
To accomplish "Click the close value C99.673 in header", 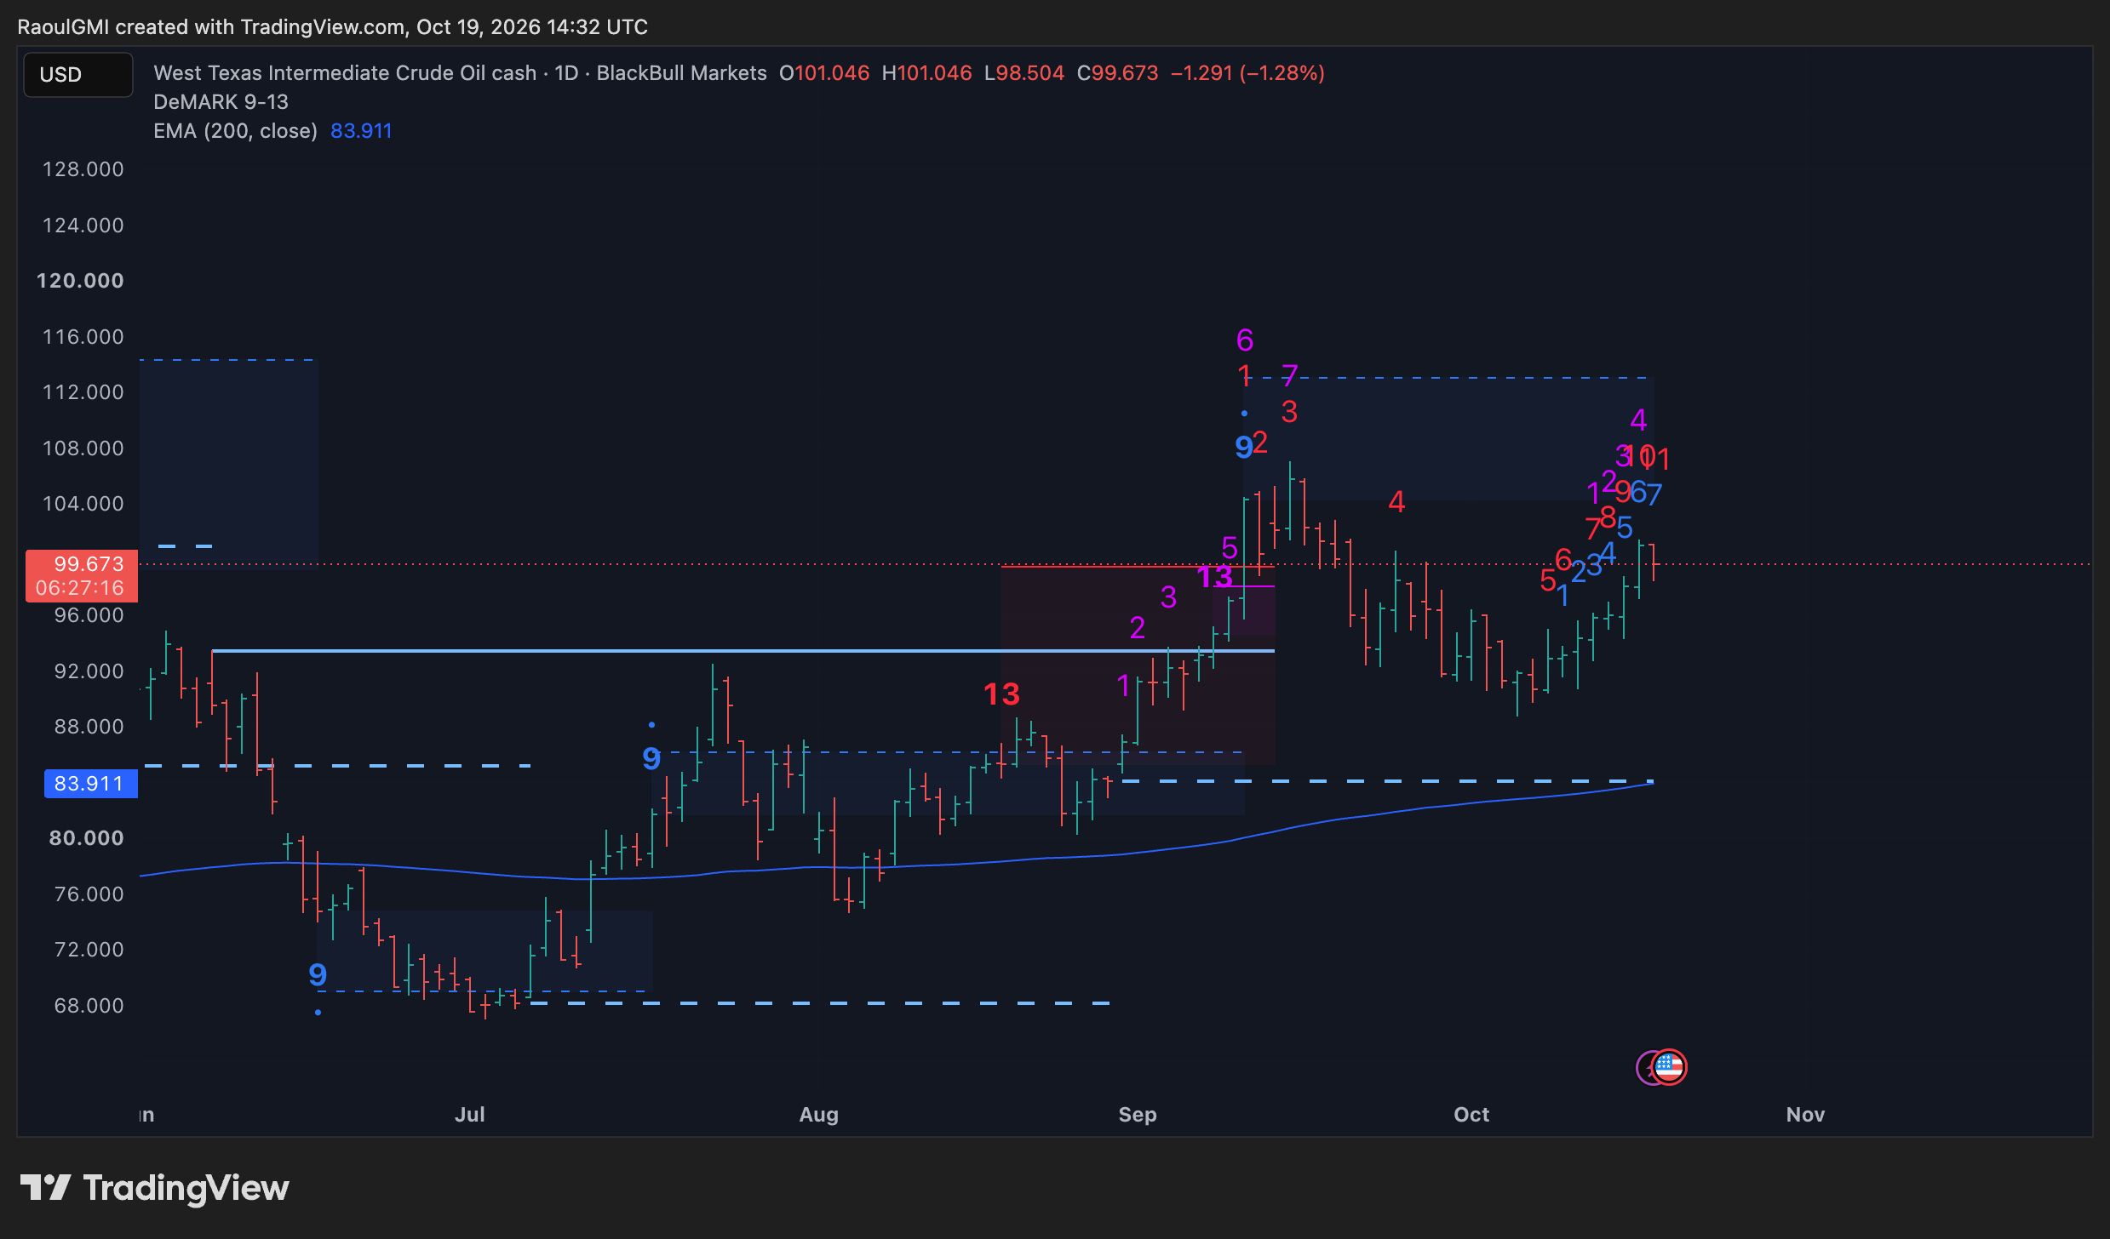I will [x=1117, y=73].
